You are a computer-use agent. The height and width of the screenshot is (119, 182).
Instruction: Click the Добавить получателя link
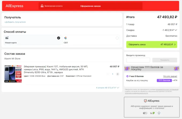(x=15, y=22)
